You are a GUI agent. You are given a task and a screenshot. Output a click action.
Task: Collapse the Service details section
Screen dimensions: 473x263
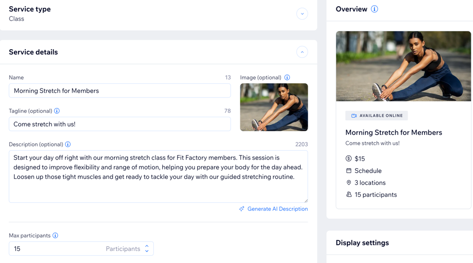(302, 52)
